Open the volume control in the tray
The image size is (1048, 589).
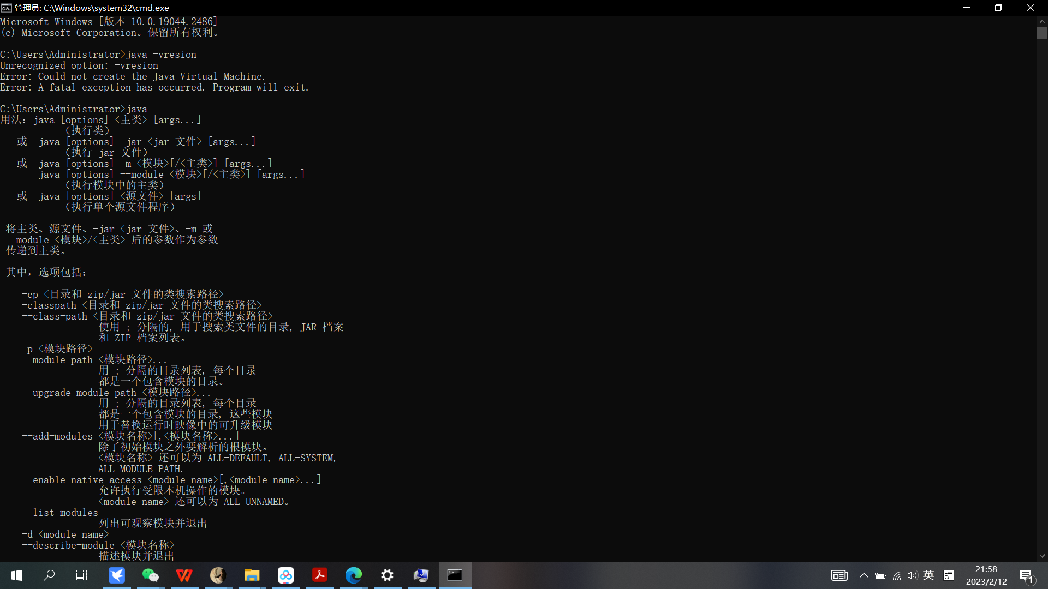[913, 575]
